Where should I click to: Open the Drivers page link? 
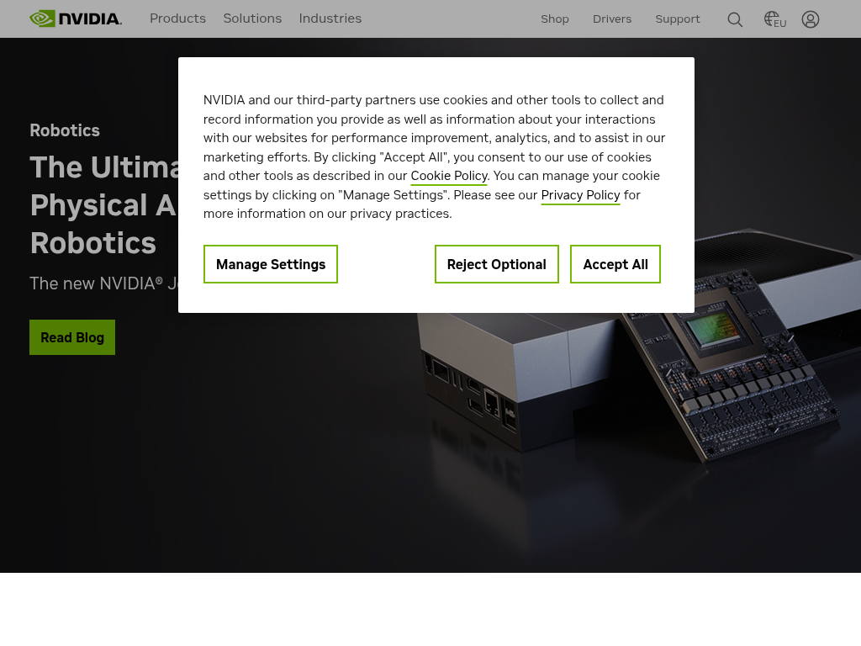pyautogui.click(x=612, y=19)
